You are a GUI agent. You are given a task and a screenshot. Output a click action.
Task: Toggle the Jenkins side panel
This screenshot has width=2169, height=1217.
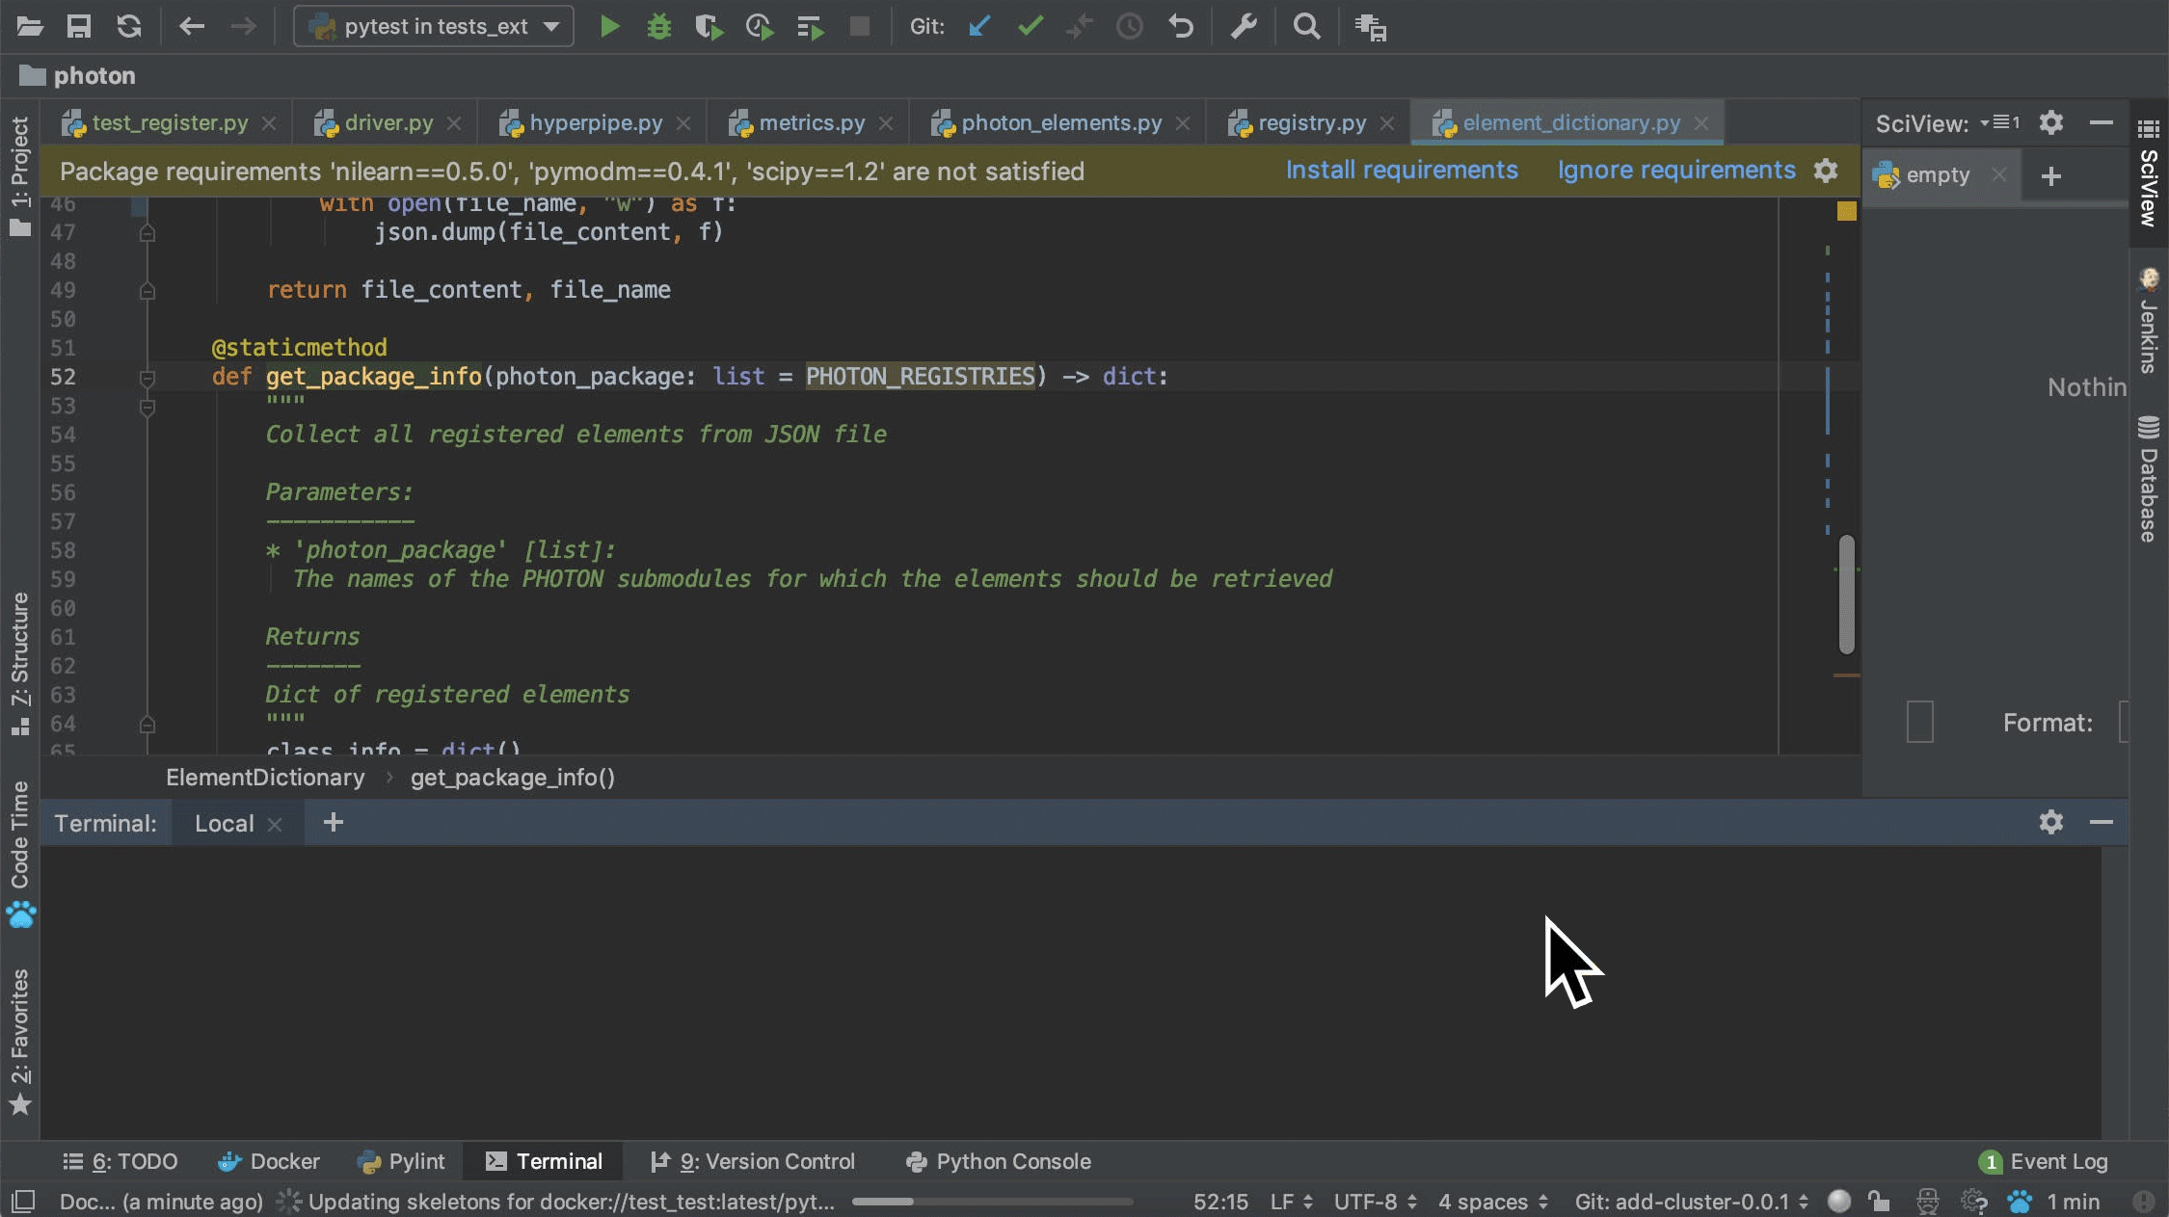[x=2149, y=320]
